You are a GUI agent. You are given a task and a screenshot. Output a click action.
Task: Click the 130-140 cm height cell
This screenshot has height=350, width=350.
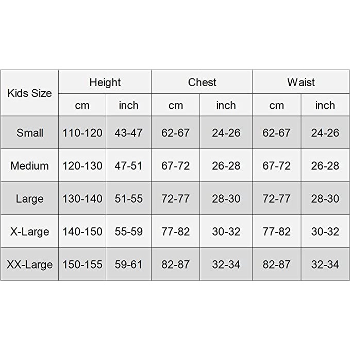coord(82,199)
